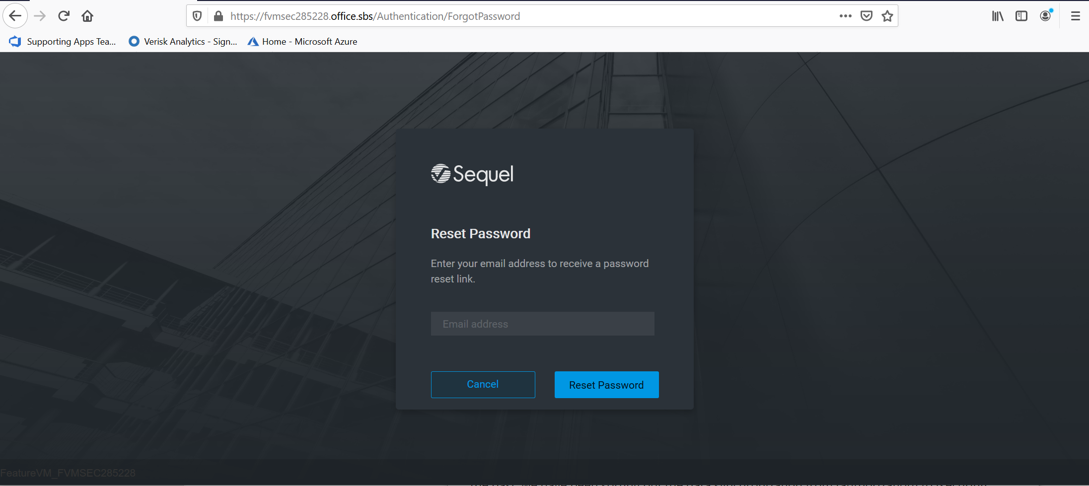Click the Forward navigation arrow
Image resolution: width=1089 pixels, height=486 pixels.
40,16
